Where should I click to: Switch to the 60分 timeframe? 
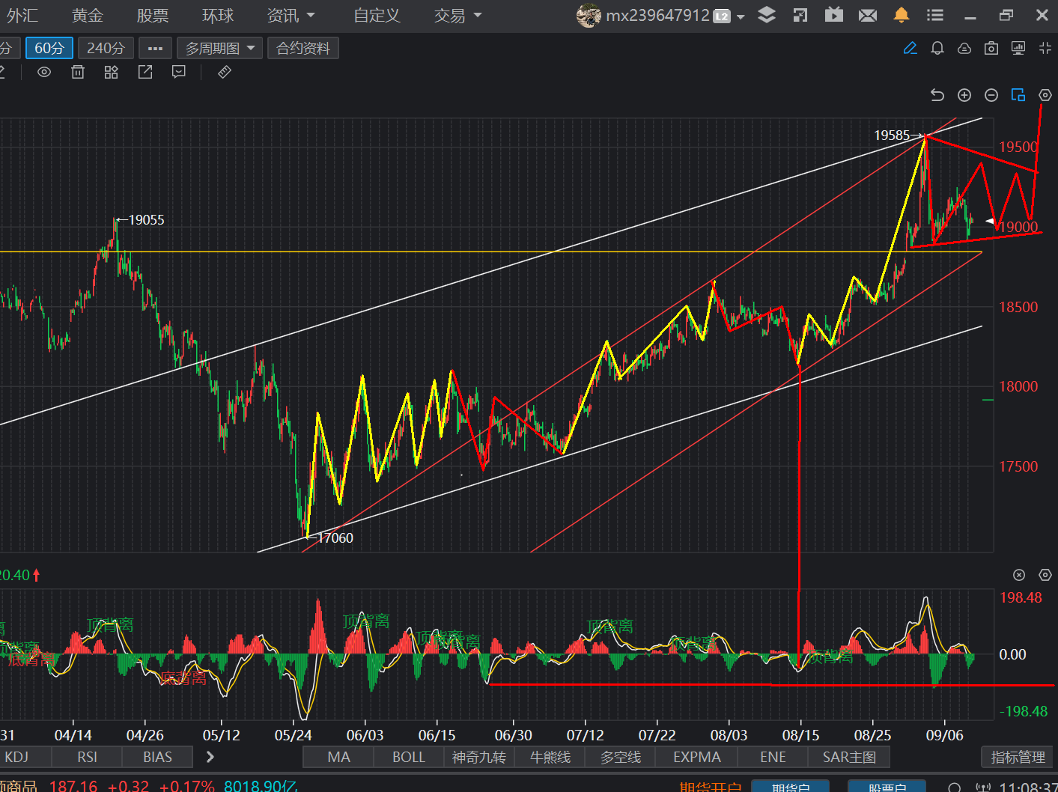tap(49, 49)
